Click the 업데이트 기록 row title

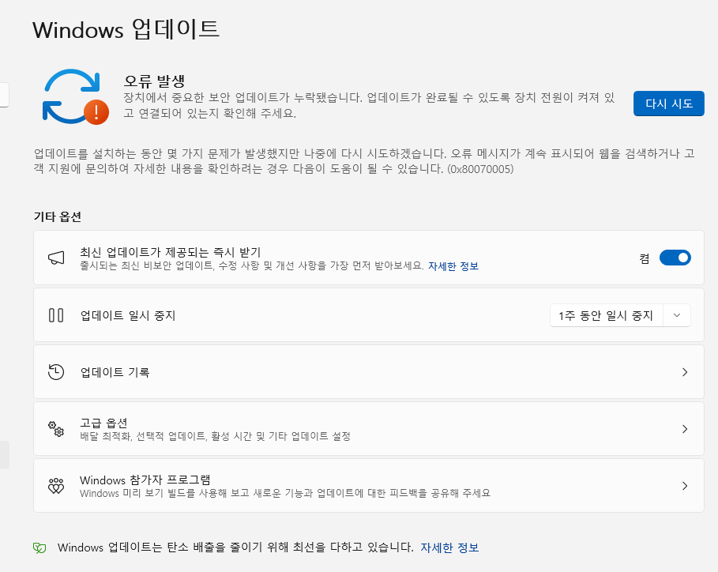(x=115, y=372)
